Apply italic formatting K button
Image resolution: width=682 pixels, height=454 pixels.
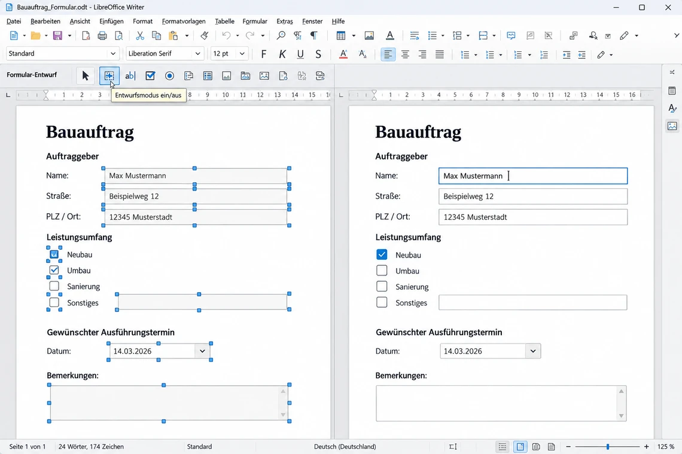tap(282, 54)
